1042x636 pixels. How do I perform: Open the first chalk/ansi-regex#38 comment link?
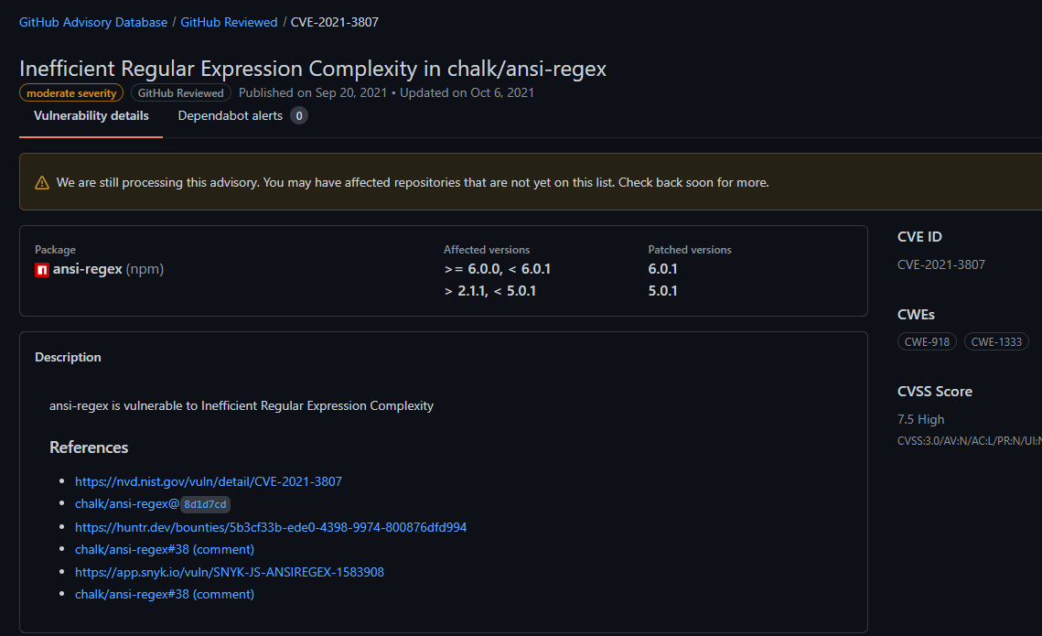pyautogui.click(x=164, y=548)
